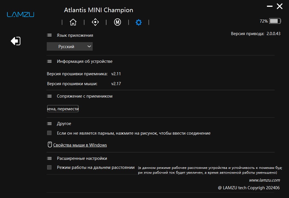Image resolution: width=289 pixels, height=198 pixels.
Task: Click the Язык приложения heading
Action: click(75, 35)
